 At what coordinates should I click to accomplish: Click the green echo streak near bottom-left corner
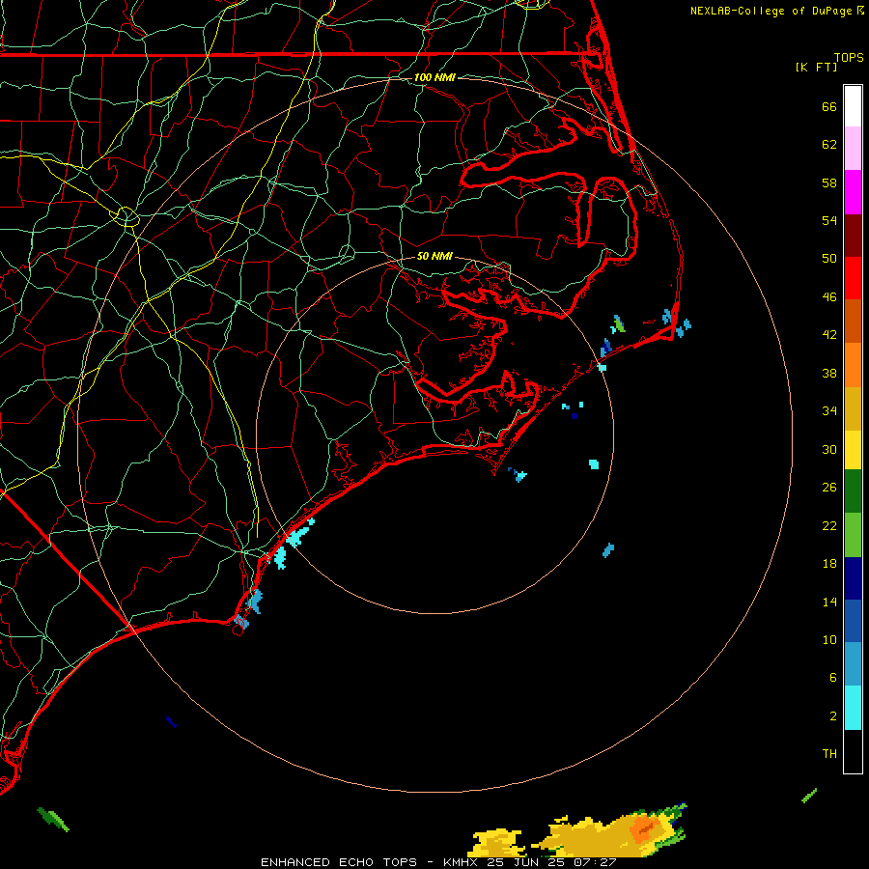pyautogui.click(x=53, y=819)
